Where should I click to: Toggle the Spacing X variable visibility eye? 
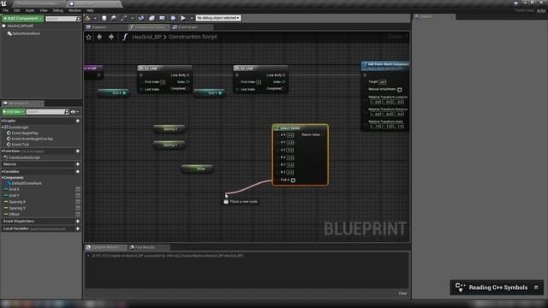point(78,202)
